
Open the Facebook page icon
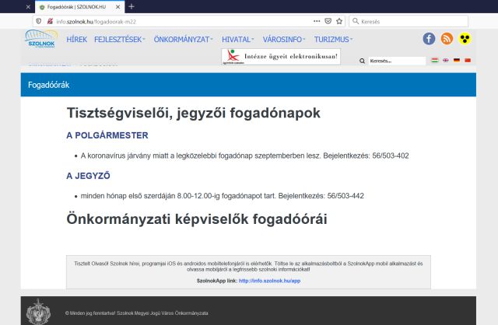click(x=429, y=39)
